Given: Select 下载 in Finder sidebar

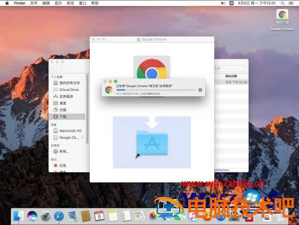Looking at the screenshot, I should [x=67, y=117].
